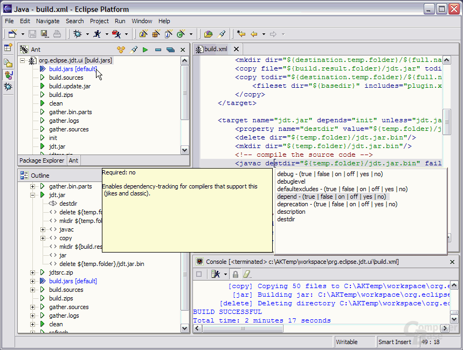This screenshot has width=463, height=350.
Task: Open the Navigate menu
Action: pyautogui.click(x=47, y=21)
